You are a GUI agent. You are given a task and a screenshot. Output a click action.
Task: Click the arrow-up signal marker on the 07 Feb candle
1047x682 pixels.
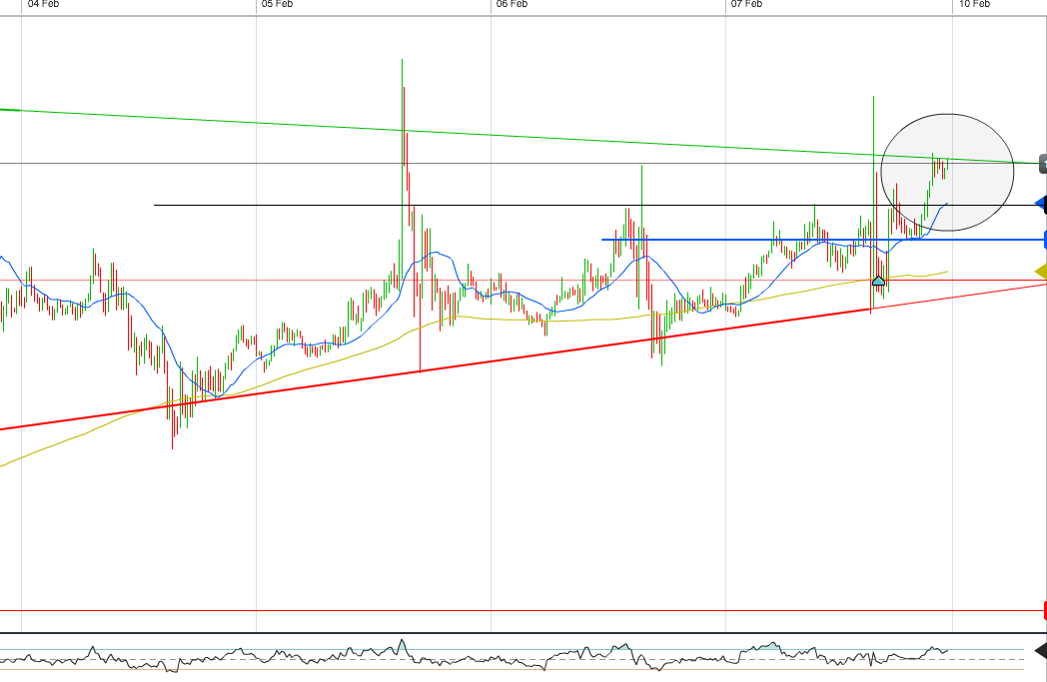(x=877, y=283)
